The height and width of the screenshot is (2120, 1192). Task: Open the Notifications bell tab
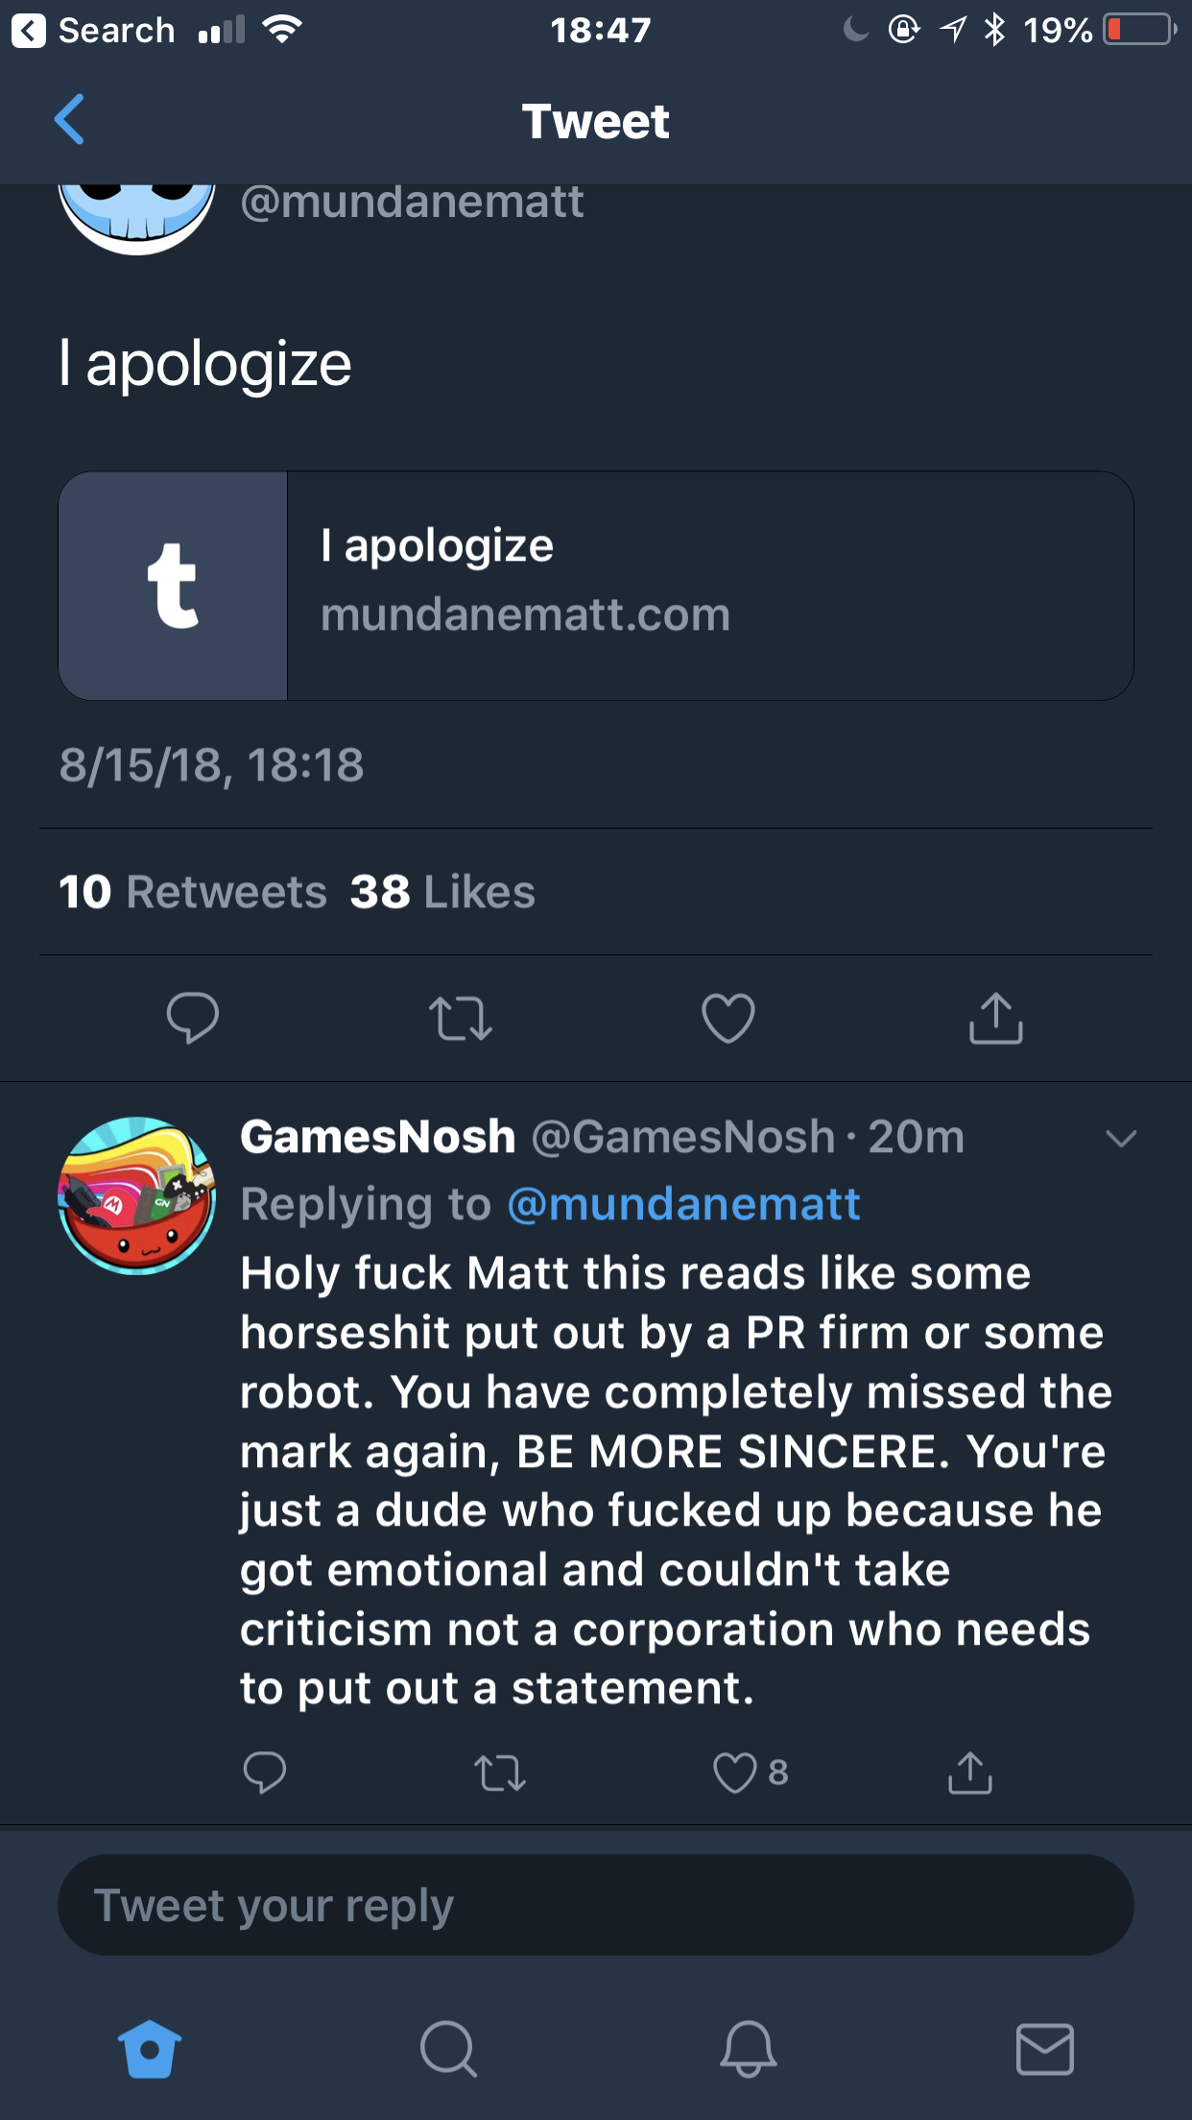[748, 2049]
